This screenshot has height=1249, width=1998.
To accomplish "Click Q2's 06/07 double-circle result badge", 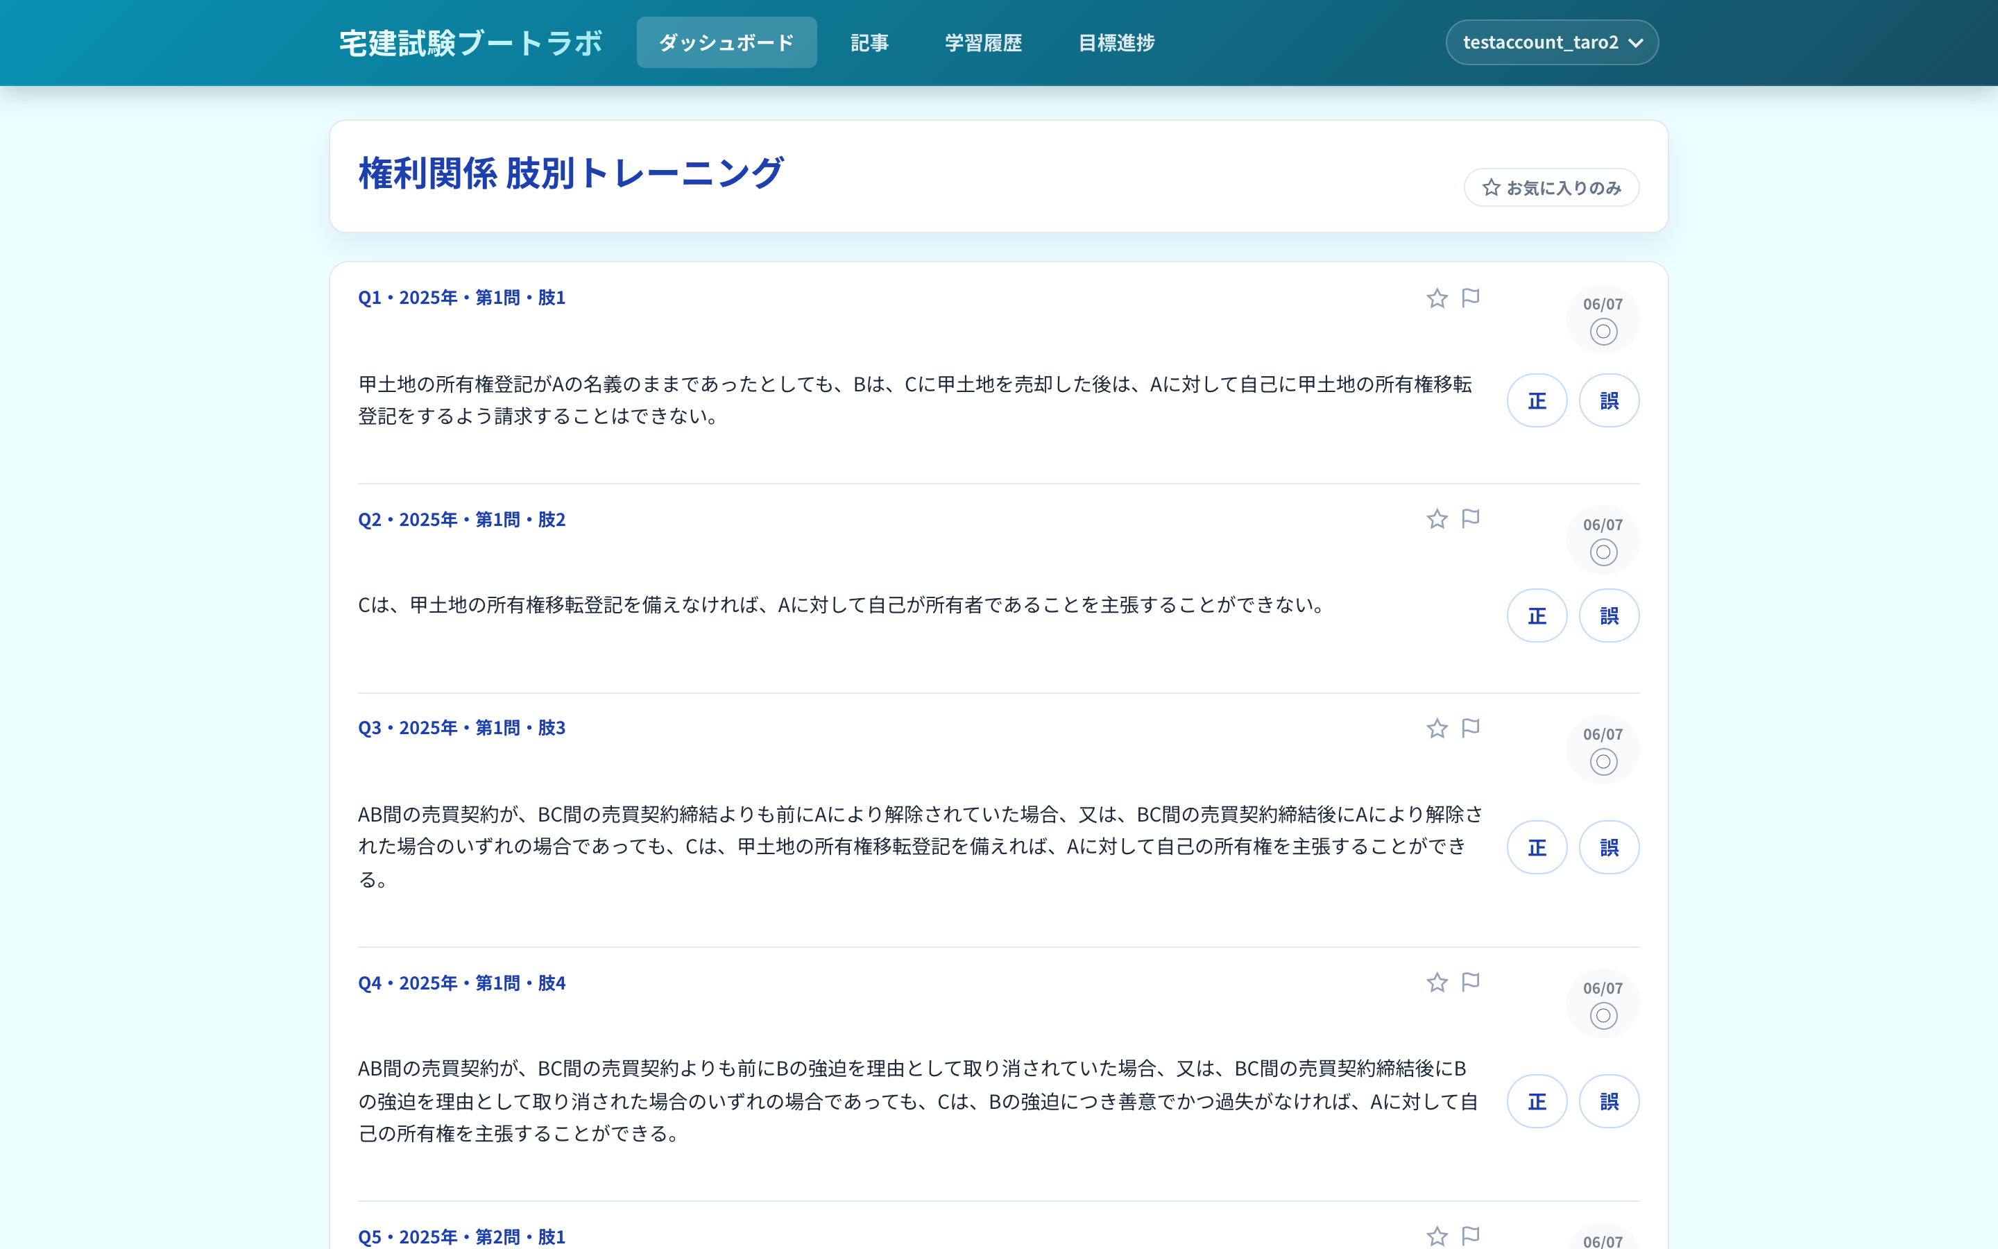I will coord(1603,539).
